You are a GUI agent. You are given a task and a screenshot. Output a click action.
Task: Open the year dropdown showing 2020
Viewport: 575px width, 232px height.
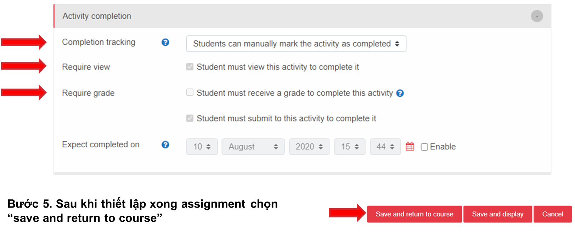(309, 147)
